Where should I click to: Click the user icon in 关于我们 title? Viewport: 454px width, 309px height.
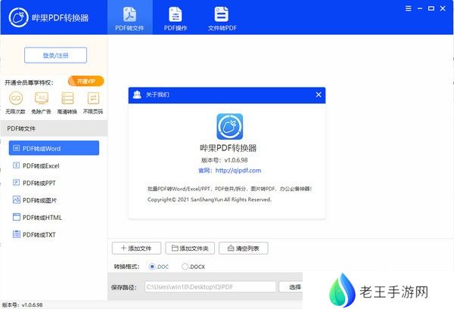pos(137,94)
